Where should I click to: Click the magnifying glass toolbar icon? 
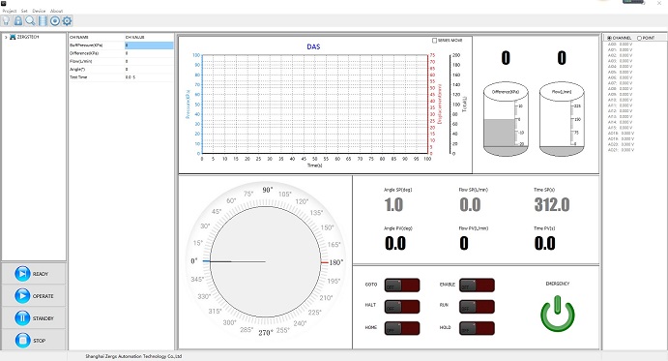(x=30, y=21)
